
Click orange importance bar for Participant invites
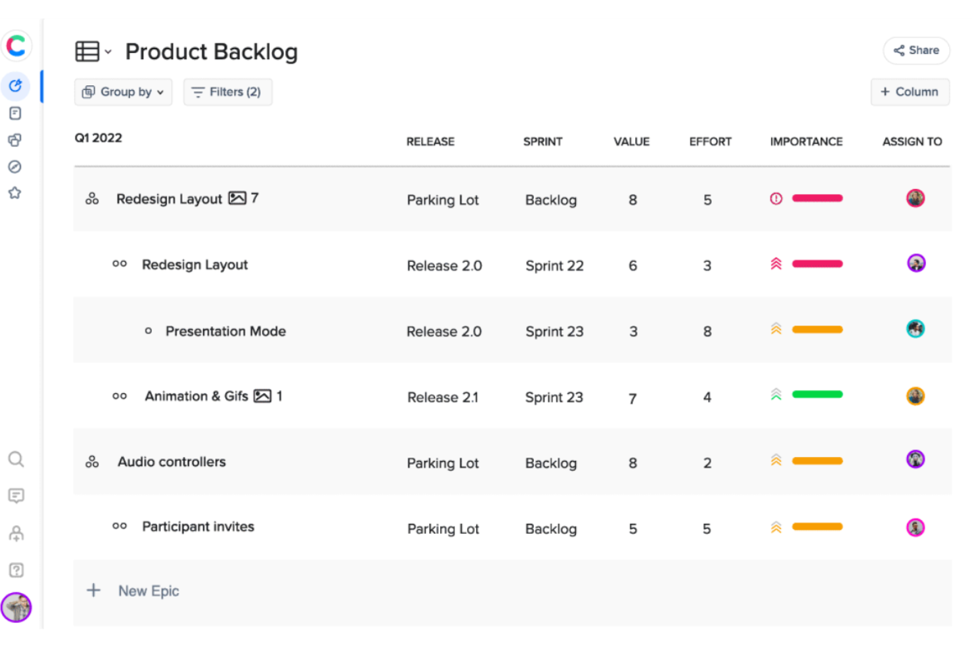[817, 527]
